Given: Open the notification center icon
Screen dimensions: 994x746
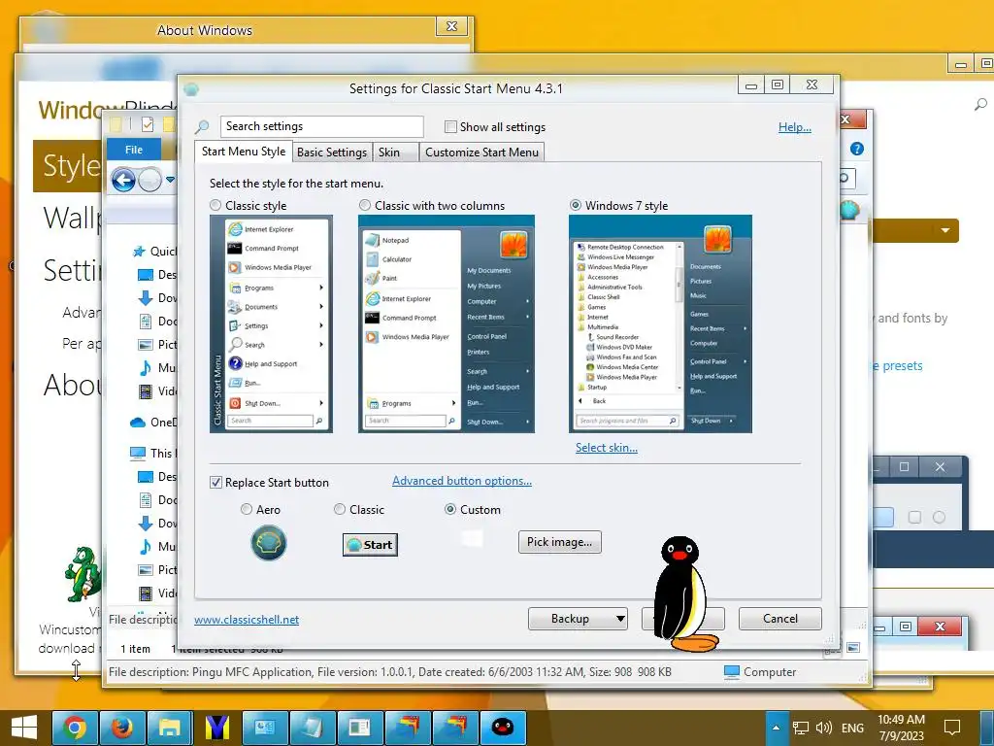Looking at the screenshot, I should point(952,728).
